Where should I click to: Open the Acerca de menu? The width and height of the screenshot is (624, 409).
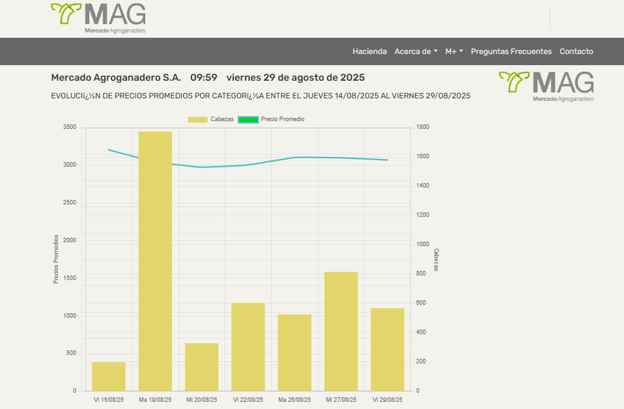[x=416, y=51]
